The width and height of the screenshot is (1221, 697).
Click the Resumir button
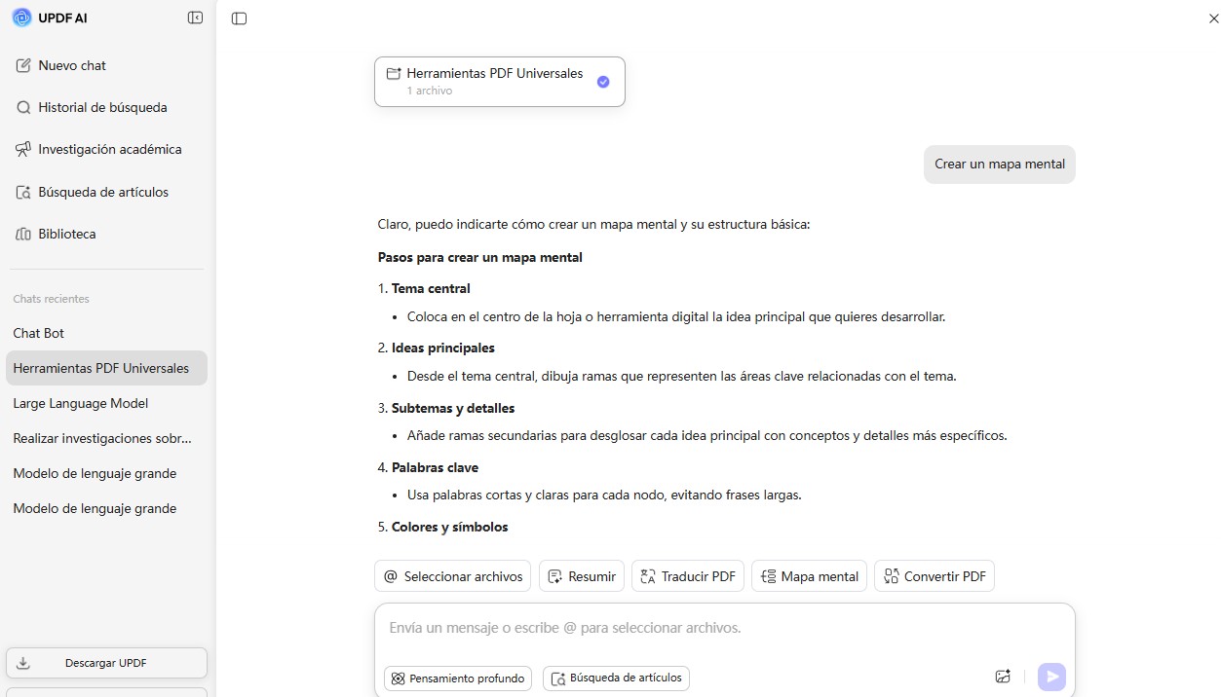582,576
